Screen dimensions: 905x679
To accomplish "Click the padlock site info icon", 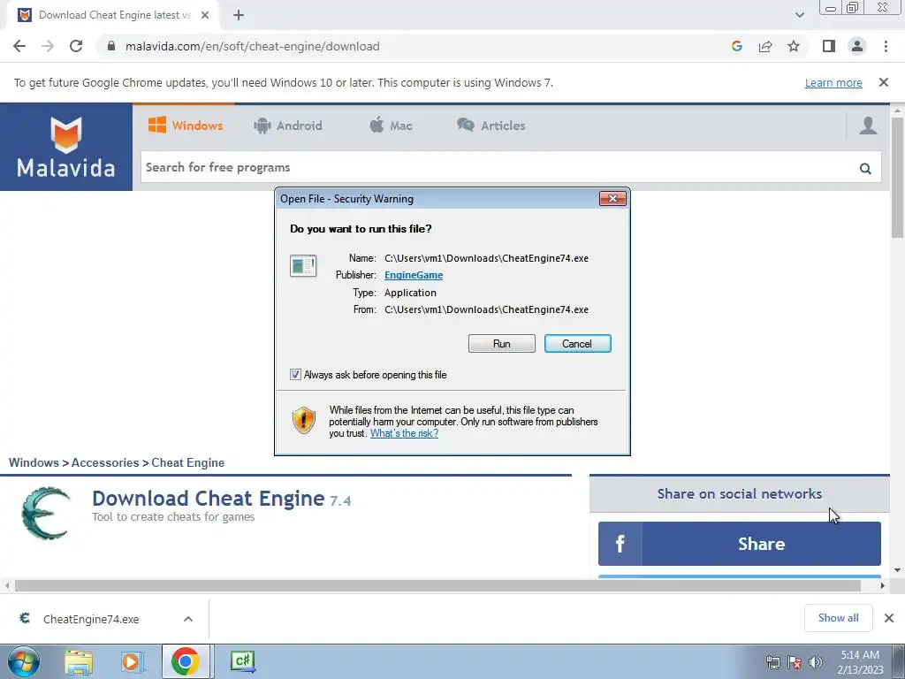I will (x=111, y=46).
